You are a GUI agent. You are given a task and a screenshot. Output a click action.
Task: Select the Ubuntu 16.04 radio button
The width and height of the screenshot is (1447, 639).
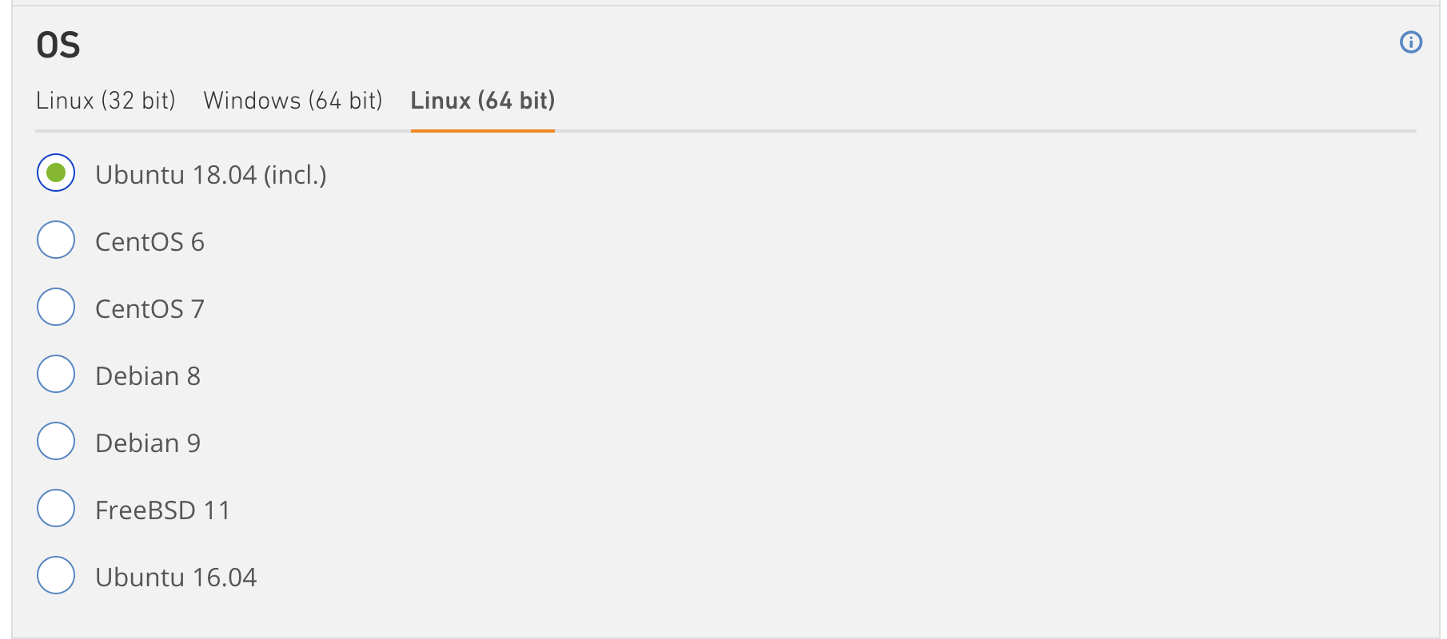(x=56, y=575)
